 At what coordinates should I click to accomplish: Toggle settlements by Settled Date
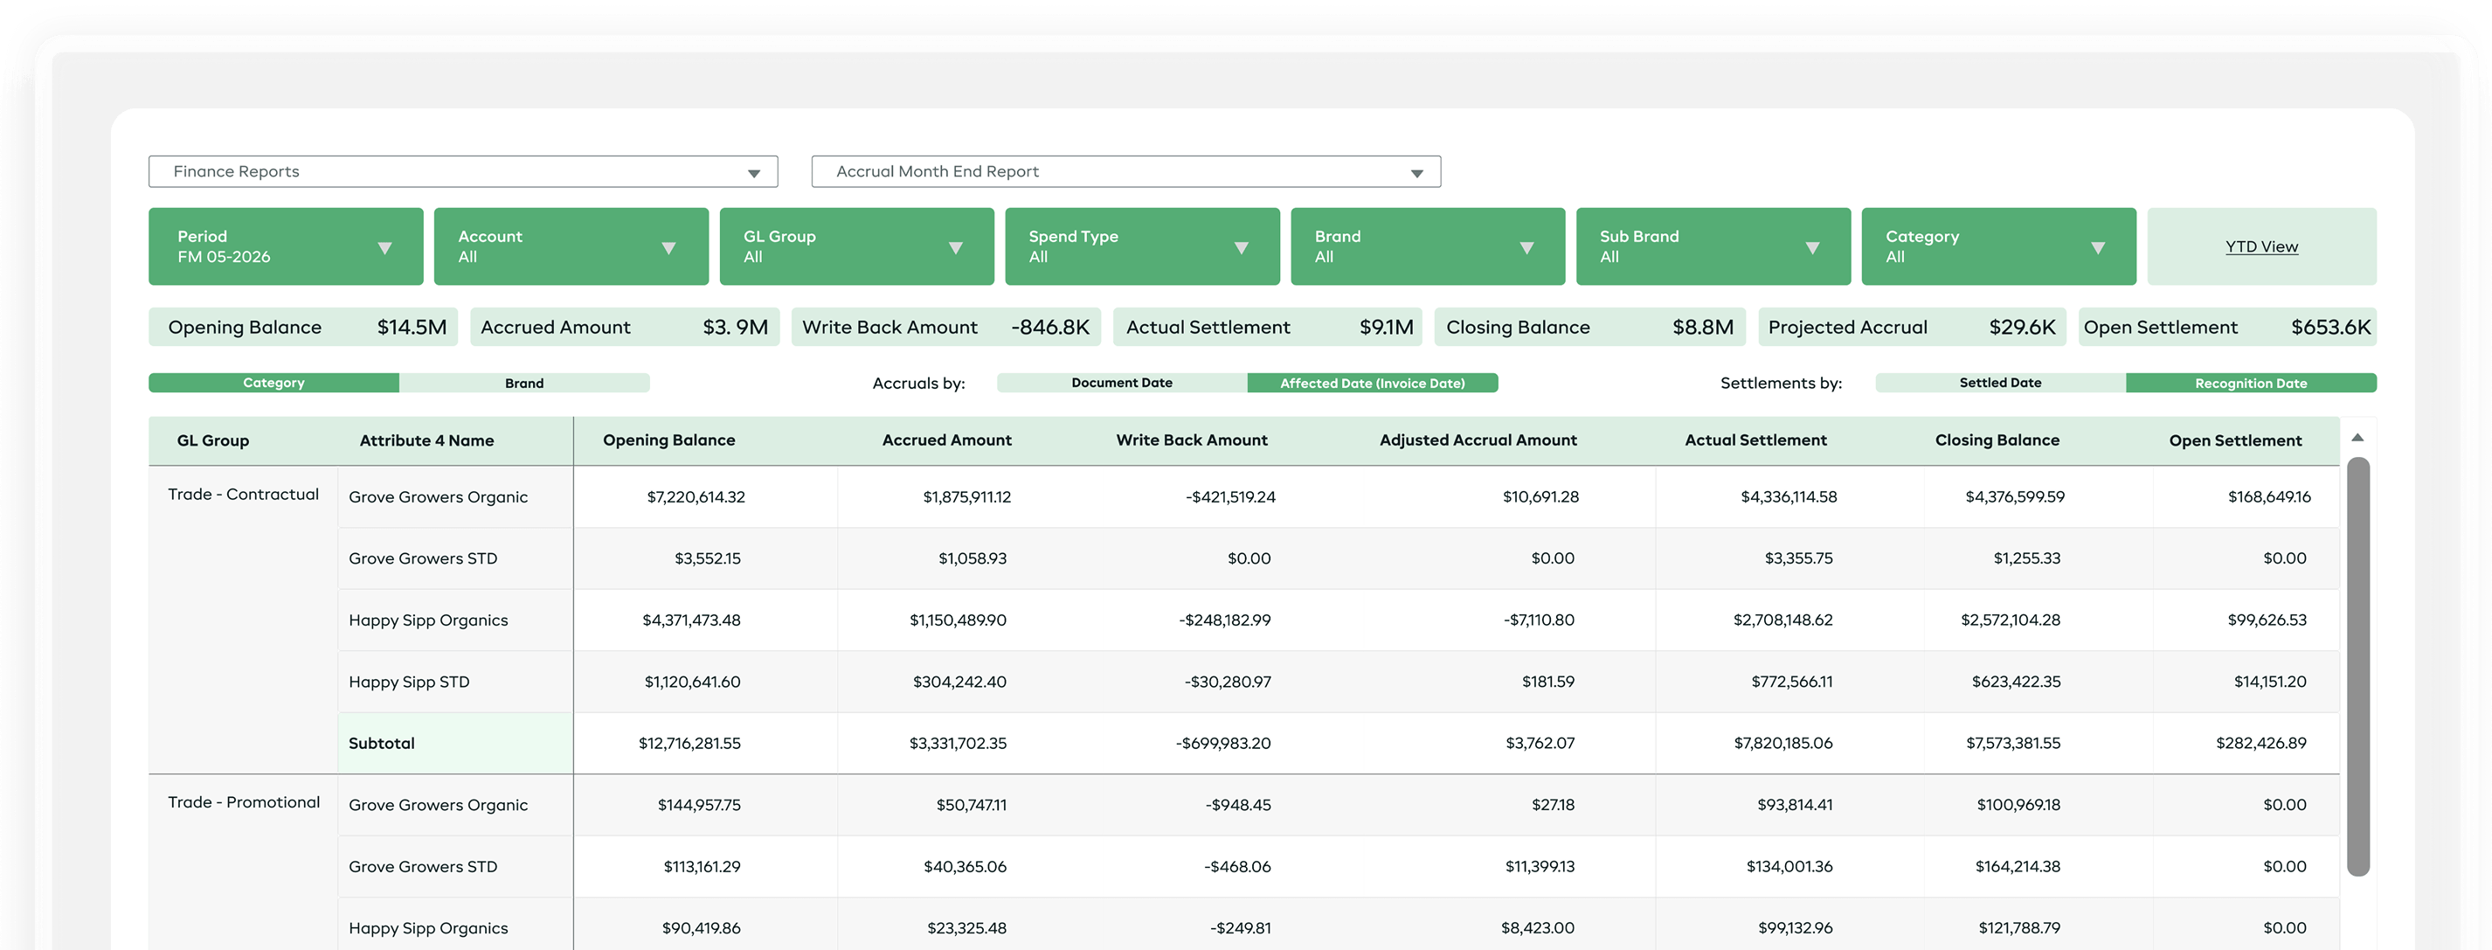coord(2001,383)
